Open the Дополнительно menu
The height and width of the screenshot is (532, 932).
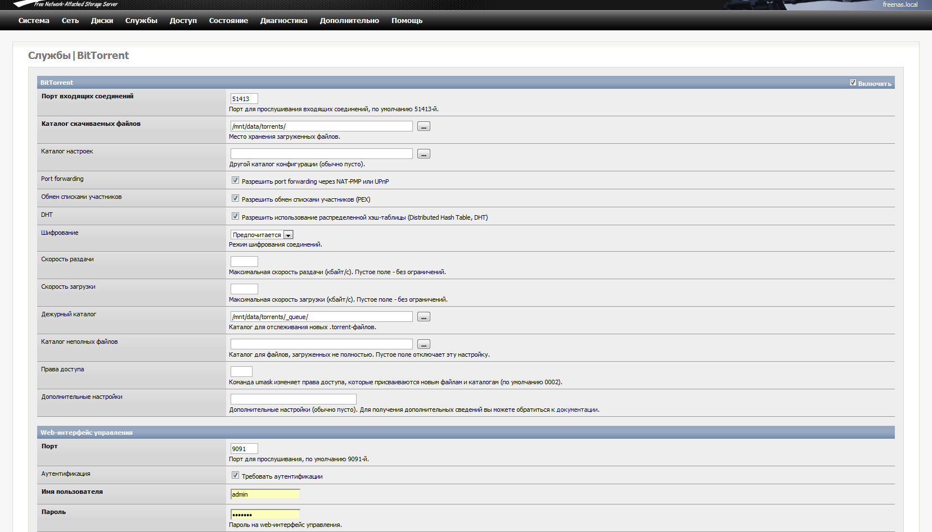coord(349,21)
